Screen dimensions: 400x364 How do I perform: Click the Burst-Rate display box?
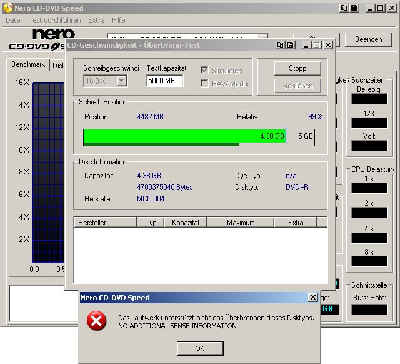[369, 310]
